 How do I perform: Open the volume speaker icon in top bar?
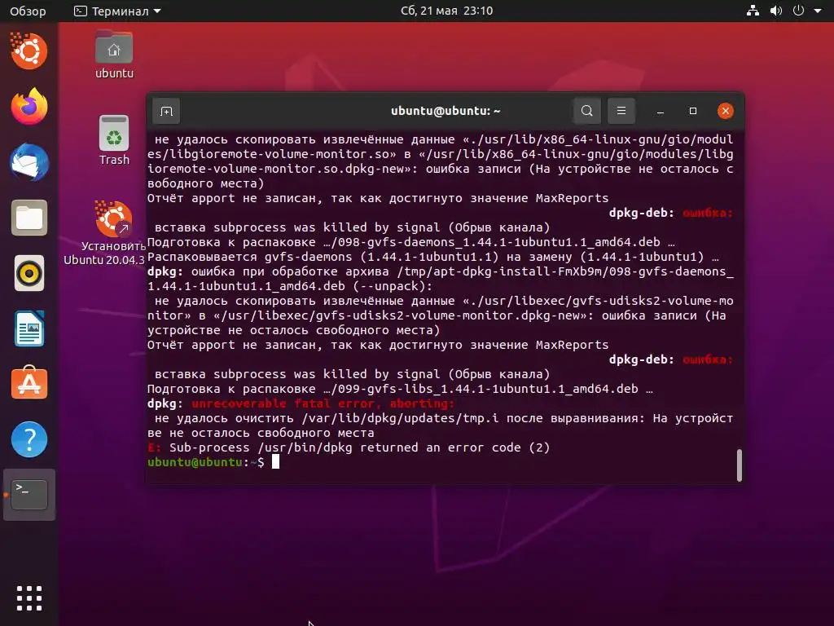(776, 11)
